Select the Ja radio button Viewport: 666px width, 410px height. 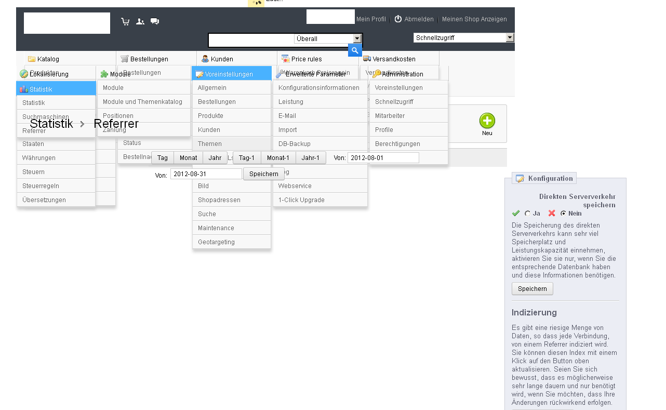click(x=527, y=214)
